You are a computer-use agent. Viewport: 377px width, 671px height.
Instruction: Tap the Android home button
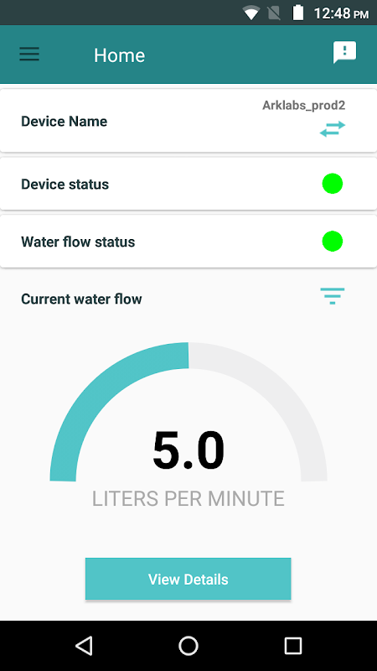[188, 645]
